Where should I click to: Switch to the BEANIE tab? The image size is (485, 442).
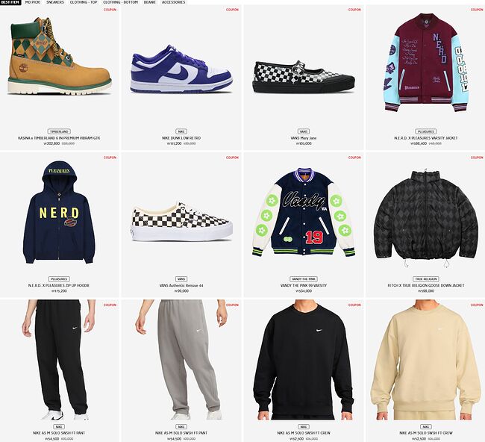pos(150,2)
